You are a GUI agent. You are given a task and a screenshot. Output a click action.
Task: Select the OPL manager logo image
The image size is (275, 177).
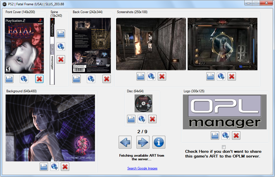pos(225,112)
